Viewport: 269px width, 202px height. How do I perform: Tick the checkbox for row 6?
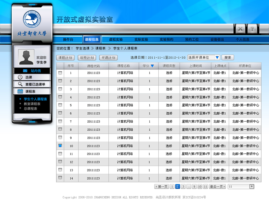[x=60, y=113]
